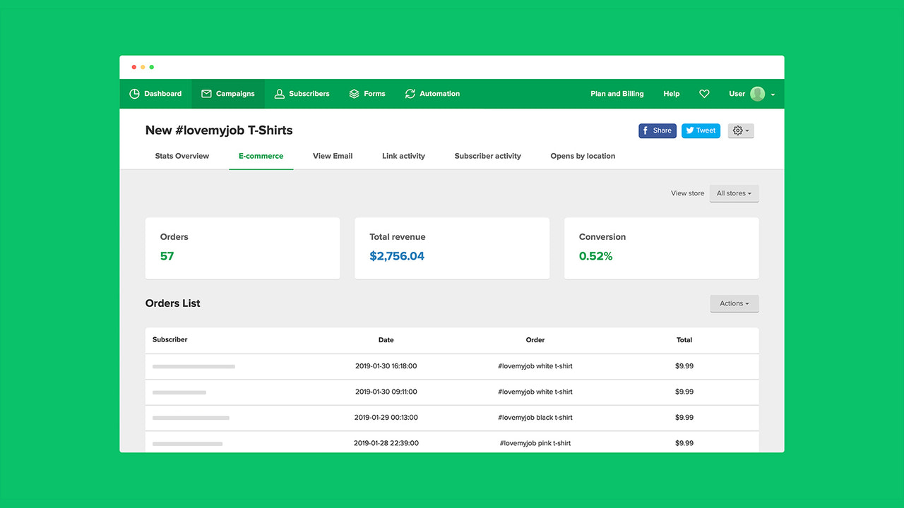Switch to the Stats Overview tab
Viewport: 904px width, 508px height.
(x=182, y=156)
